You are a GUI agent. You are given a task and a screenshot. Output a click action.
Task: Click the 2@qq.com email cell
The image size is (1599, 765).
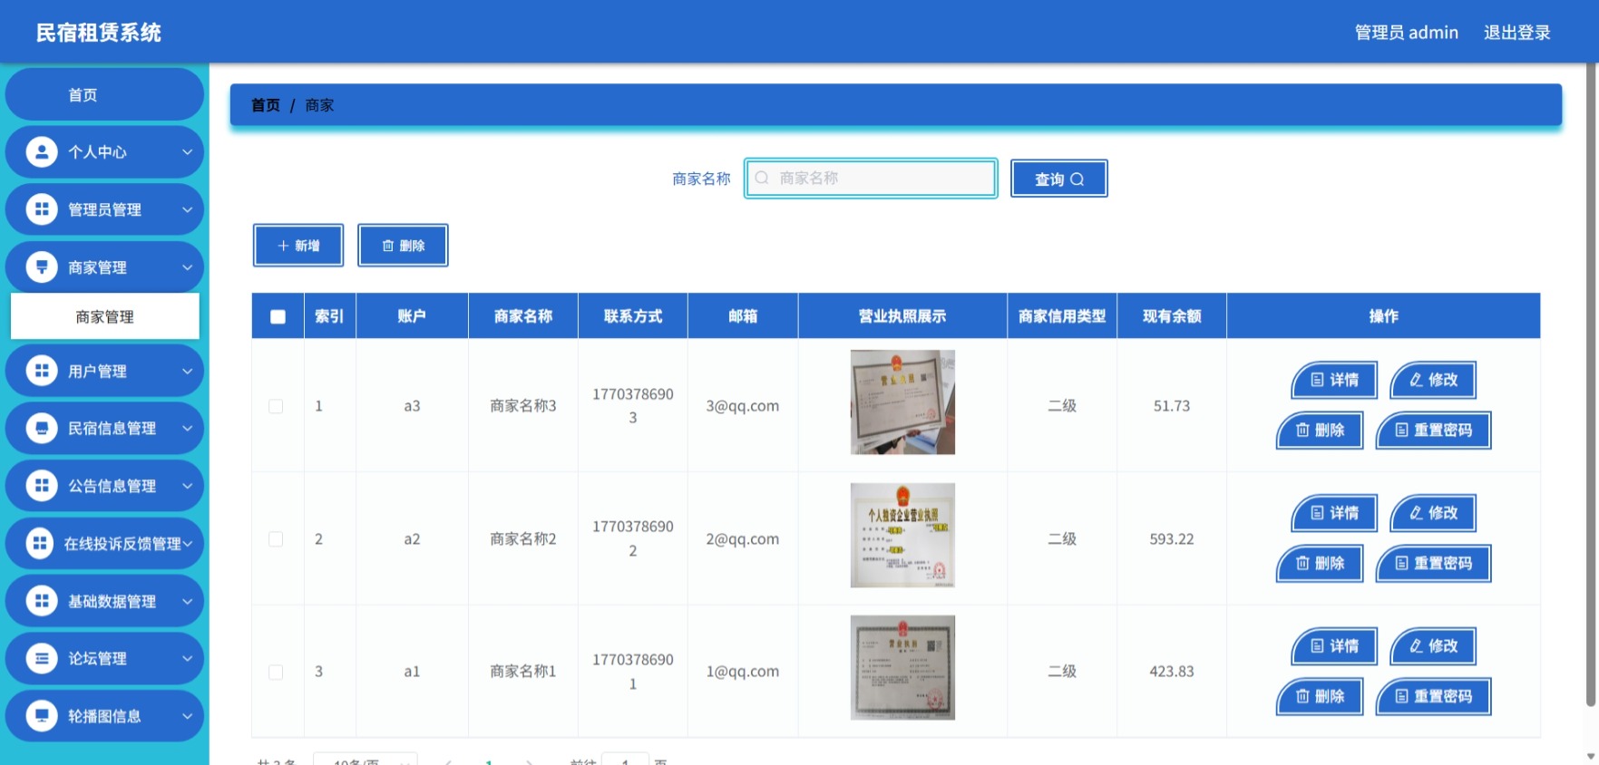click(x=743, y=539)
